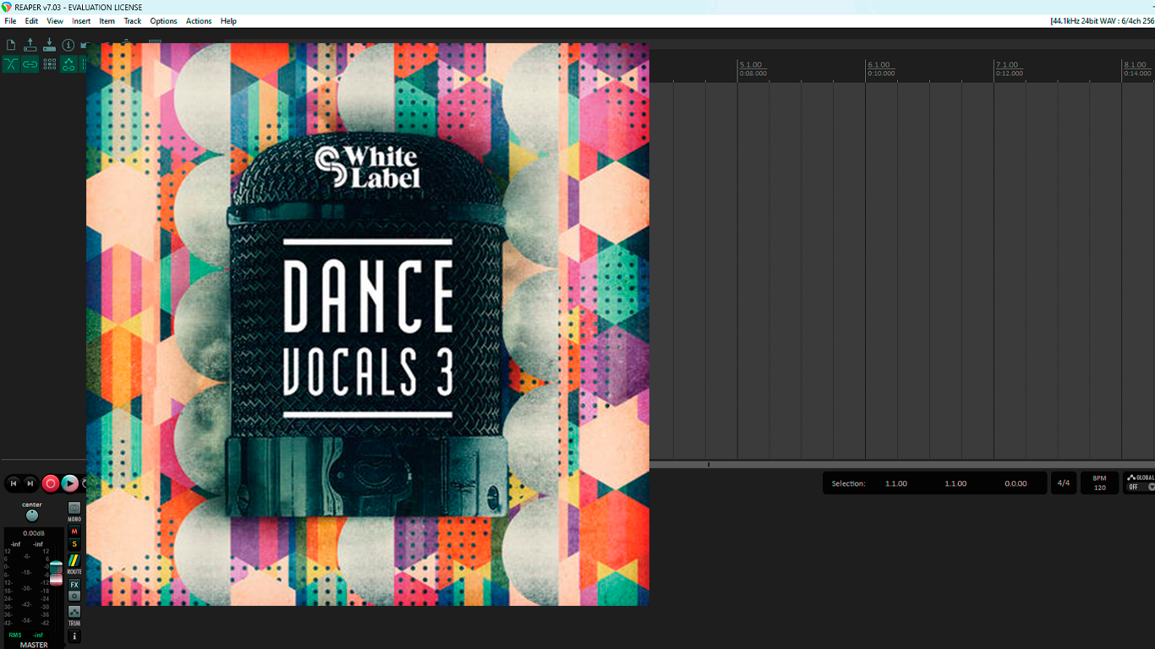Toggle envelope points move with items
The height and width of the screenshot is (649, 1155).
pyautogui.click(x=68, y=64)
